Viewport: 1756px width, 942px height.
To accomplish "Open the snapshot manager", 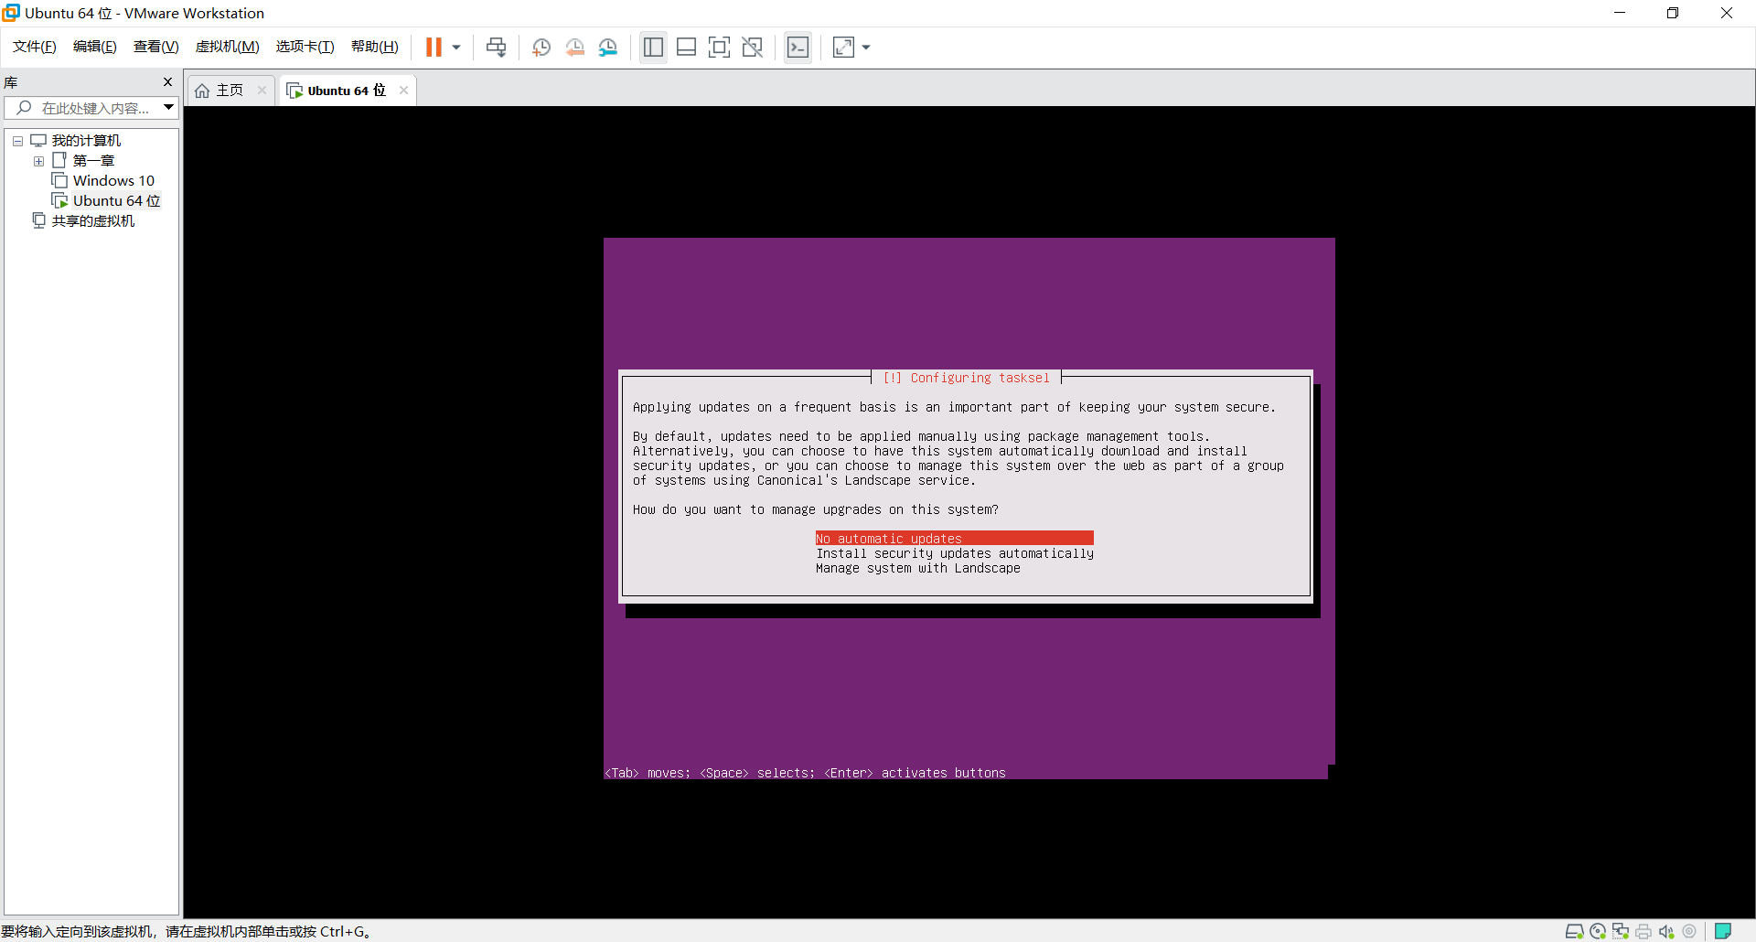I will pyautogui.click(x=608, y=48).
